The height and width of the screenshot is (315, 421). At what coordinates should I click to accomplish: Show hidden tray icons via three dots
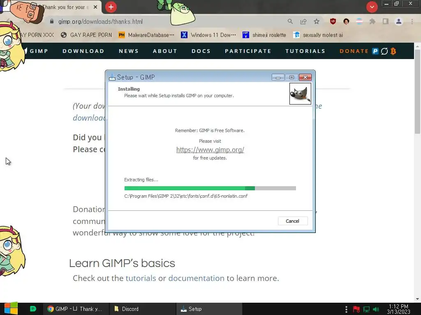(346, 309)
